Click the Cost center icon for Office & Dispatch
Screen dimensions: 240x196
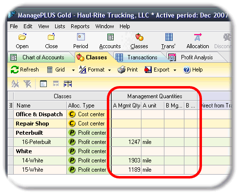pyautogui.click(x=72, y=114)
